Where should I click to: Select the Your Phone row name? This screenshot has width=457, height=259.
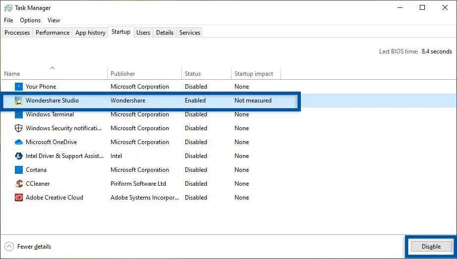[x=41, y=87]
